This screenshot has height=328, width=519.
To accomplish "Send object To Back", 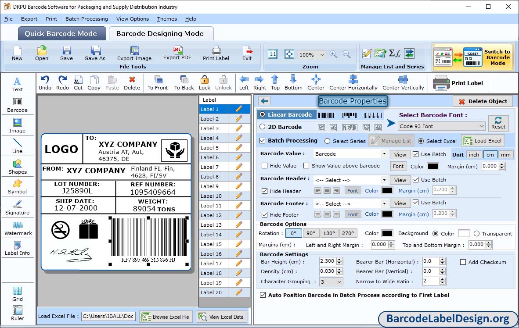I will [184, 83].
